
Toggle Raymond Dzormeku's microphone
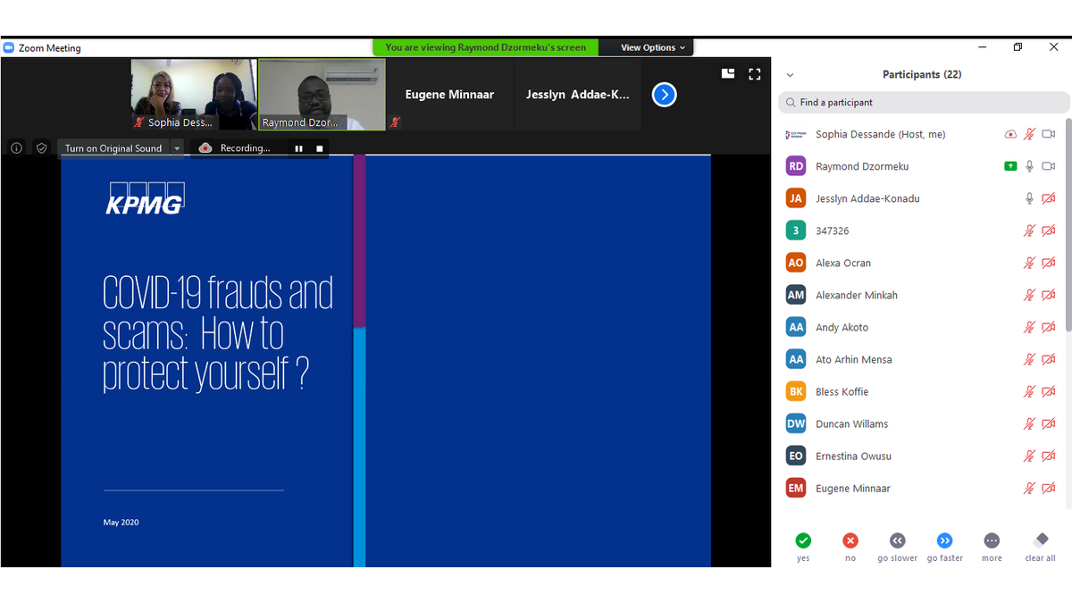click(x=1029, y=166)
